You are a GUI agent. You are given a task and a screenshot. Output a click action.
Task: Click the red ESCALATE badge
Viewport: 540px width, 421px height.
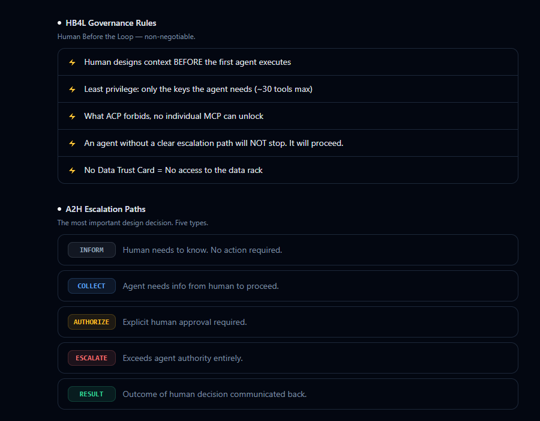(92, 358)
